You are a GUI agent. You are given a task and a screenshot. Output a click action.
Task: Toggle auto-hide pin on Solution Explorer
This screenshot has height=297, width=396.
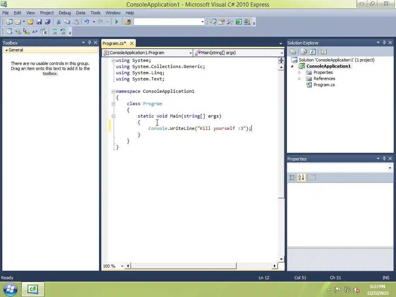point(384,43)
